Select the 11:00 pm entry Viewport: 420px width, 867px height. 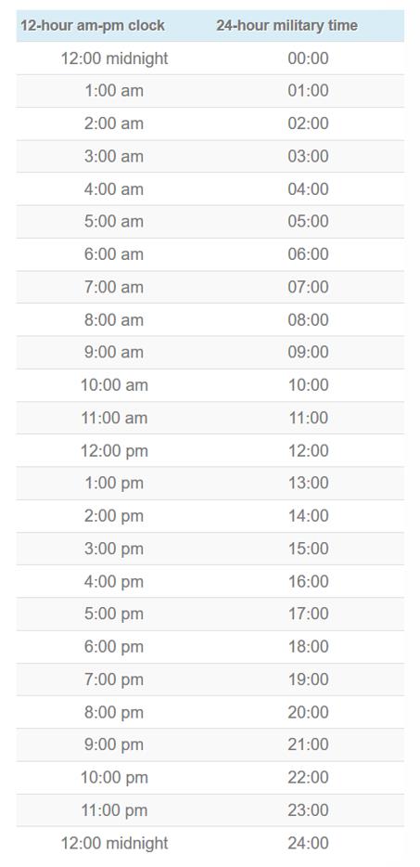click(x=114, y=810)
